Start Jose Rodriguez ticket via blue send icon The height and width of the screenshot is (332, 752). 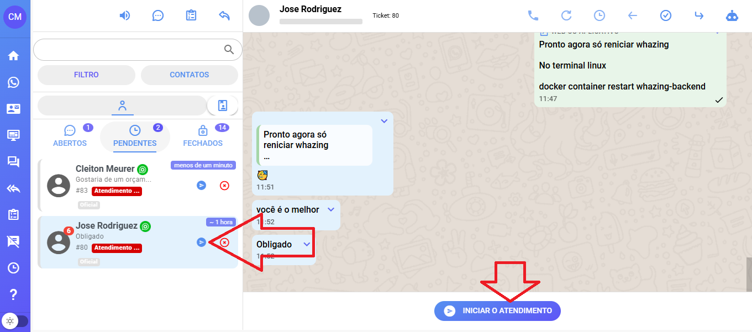(x=202, y=242)
